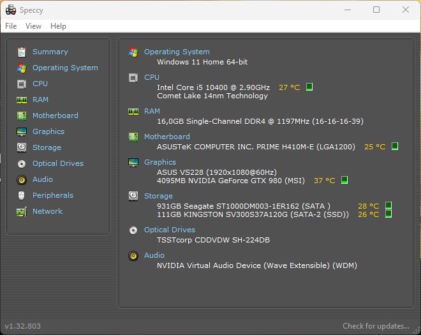The image size is (421, 335).
Task: Open the View menu
Action: 33,26
